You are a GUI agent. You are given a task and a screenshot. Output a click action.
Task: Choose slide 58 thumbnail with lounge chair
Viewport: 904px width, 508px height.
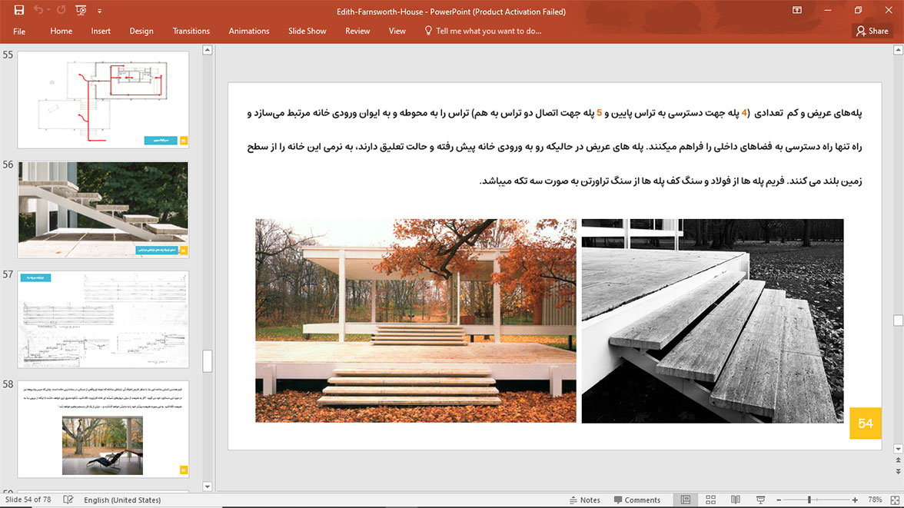pos(103,429)
